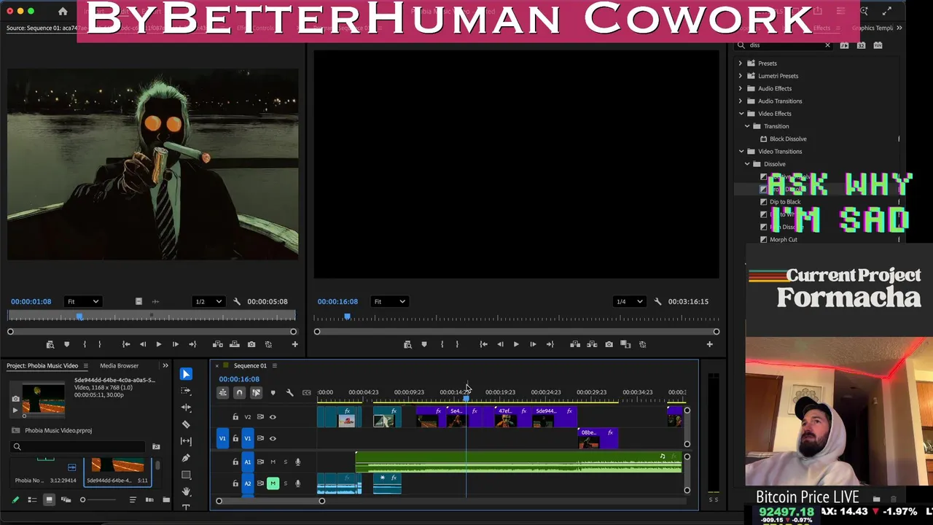The width and height of the screenshot is (933, 525).
Task: Toggle Snap in Timeline magnet button
Action: tap(239, 393)
